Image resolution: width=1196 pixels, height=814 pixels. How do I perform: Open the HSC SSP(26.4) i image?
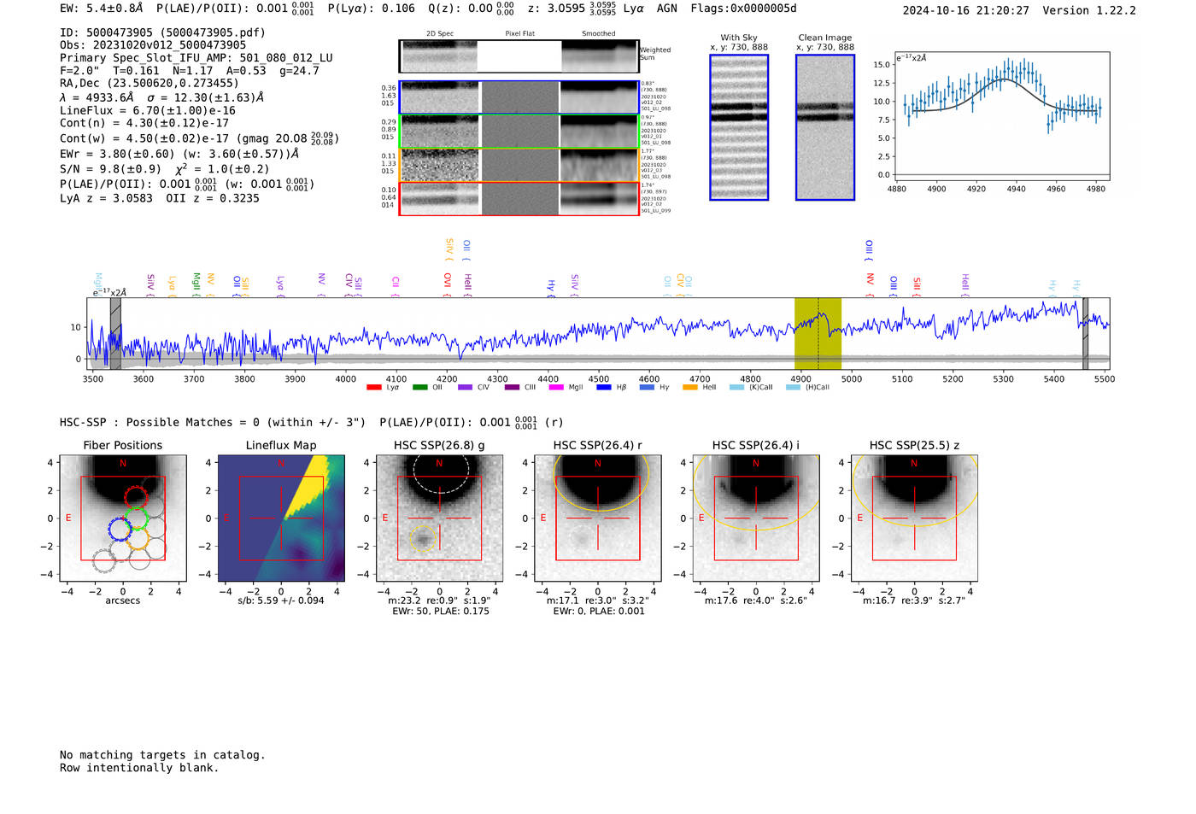756,518
